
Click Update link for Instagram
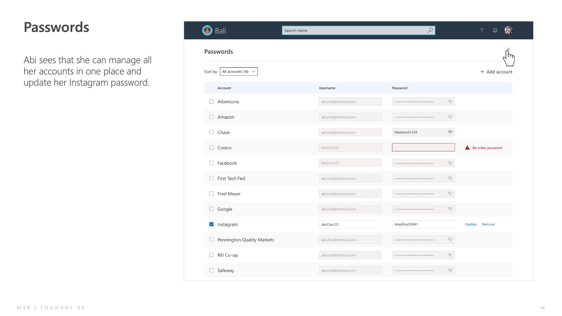pyautogui.click(x=471, y=224)
